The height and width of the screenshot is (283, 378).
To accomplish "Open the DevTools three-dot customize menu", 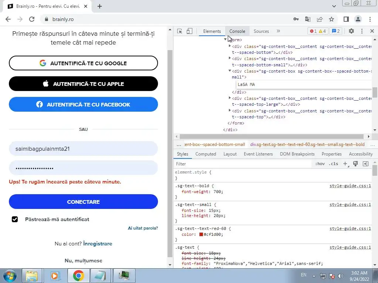I will click(x=362, y=31).
